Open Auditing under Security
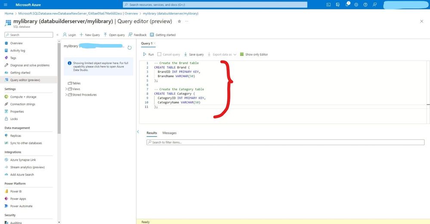The height and width of the screenshot is (224, 430). point(16,223)
